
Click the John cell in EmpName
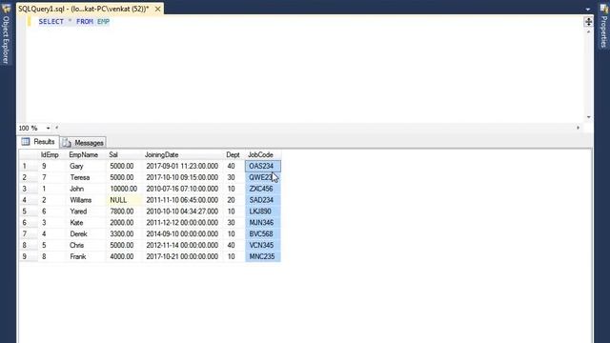(86, 189)
